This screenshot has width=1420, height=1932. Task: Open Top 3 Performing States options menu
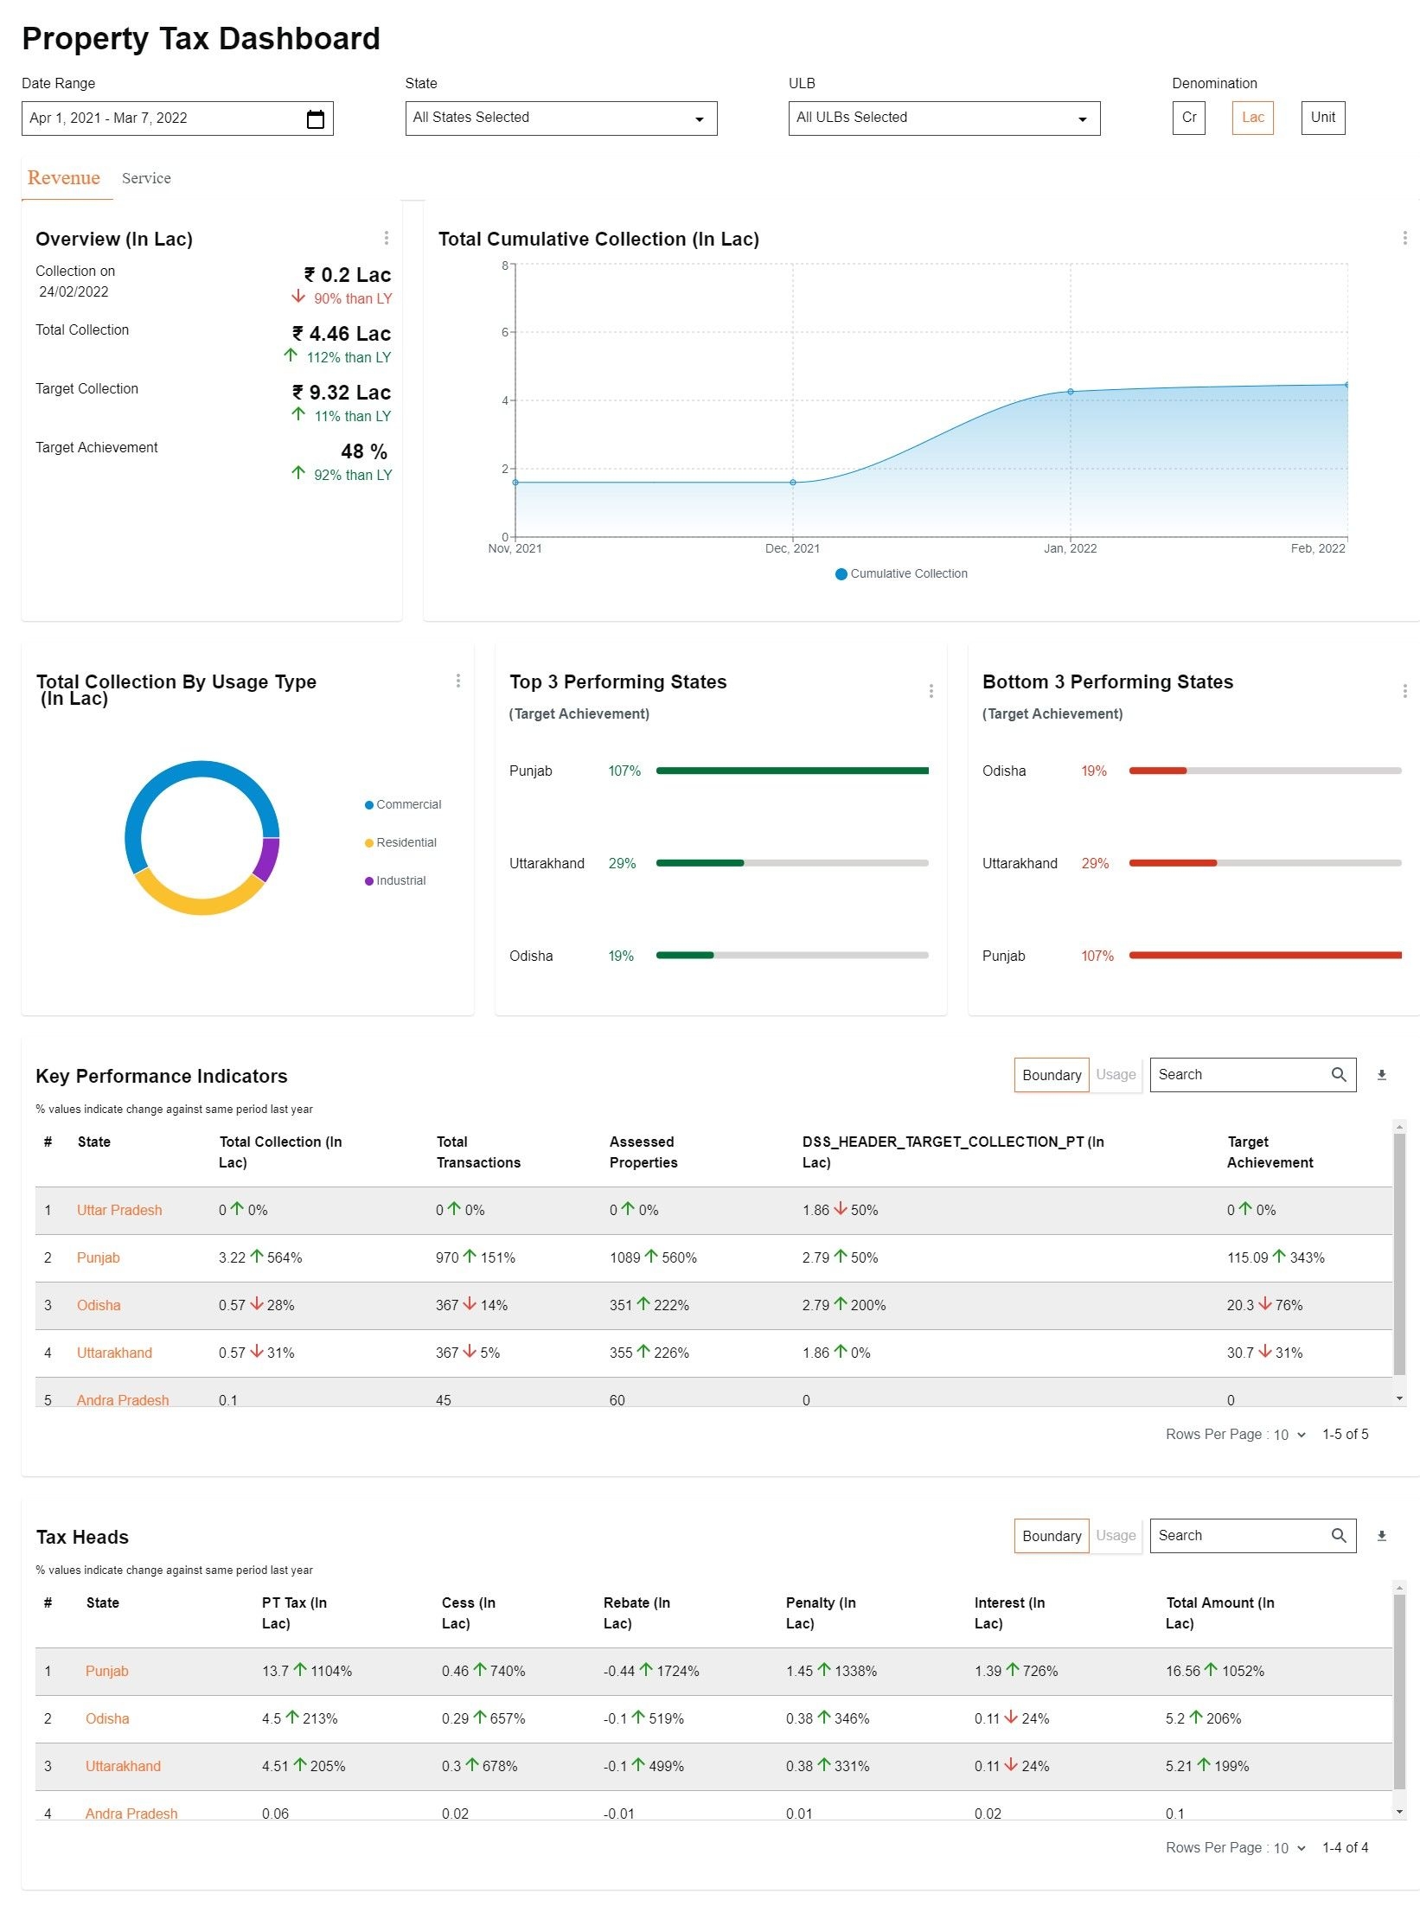coord(931,691)
